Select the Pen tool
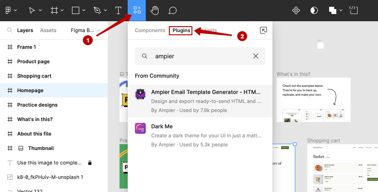The width and height of the screenshot is (378, 192). click(97, 10)
